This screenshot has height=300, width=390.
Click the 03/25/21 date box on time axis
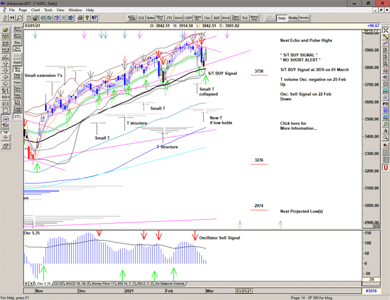point(243,291)
